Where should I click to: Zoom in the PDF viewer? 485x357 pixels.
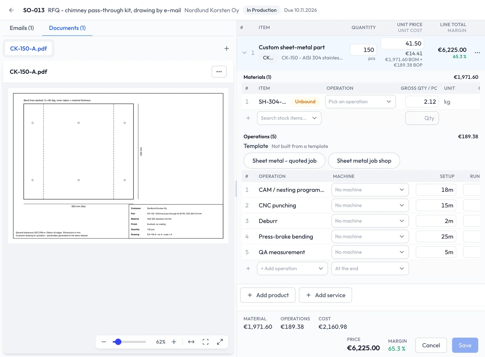pyautogui.click(x=174, y=342)
